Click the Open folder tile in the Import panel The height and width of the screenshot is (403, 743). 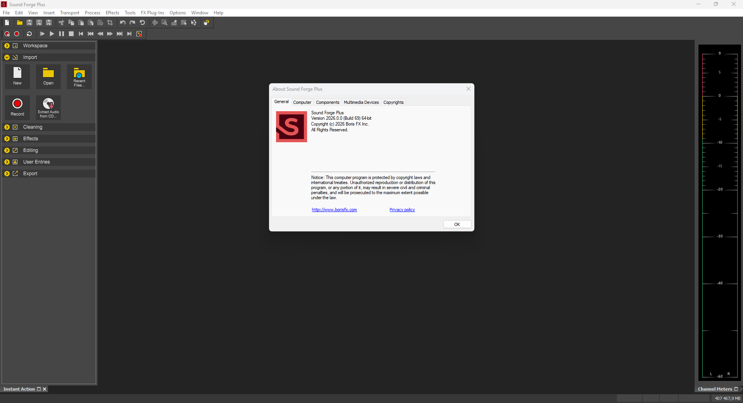48,76
